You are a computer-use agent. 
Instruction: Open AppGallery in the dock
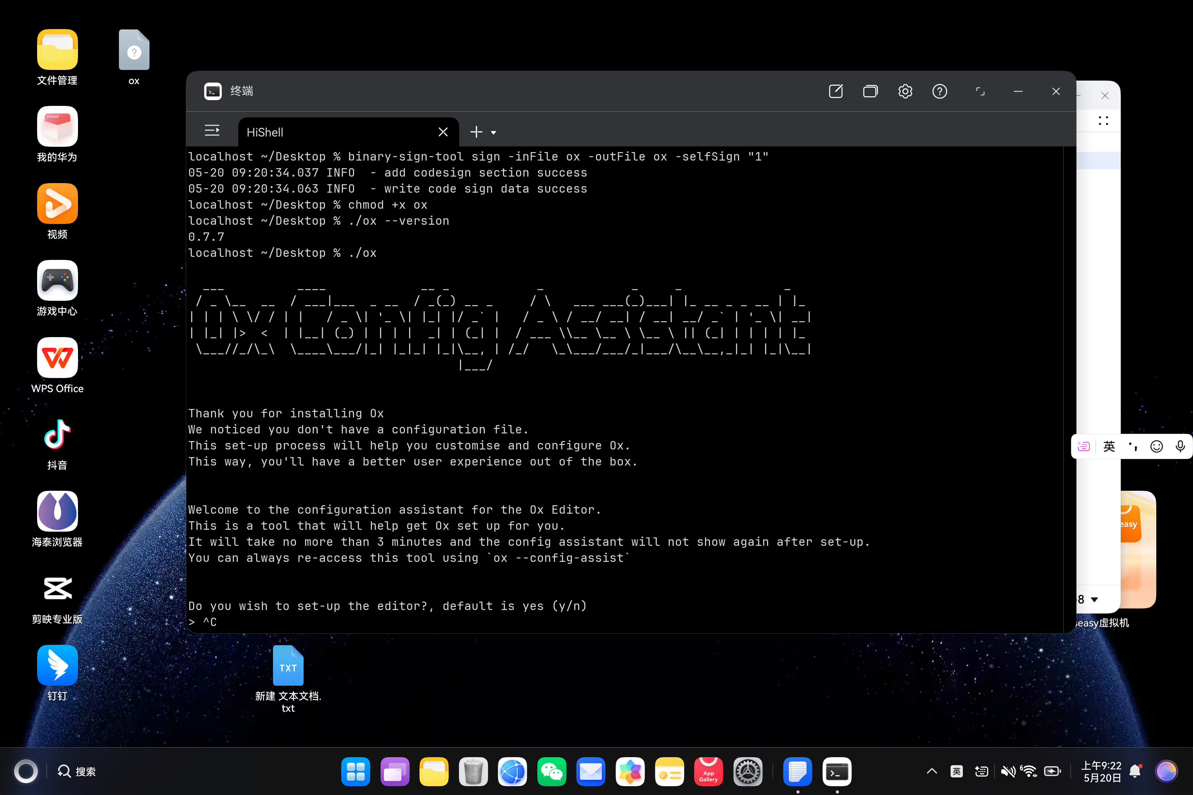click(x=709, y=772)
